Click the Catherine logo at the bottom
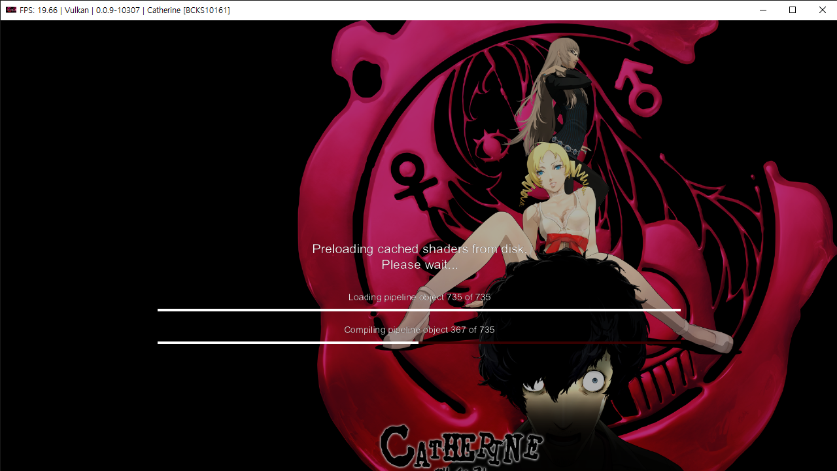837x471 pixels. (x=461, y=447)
